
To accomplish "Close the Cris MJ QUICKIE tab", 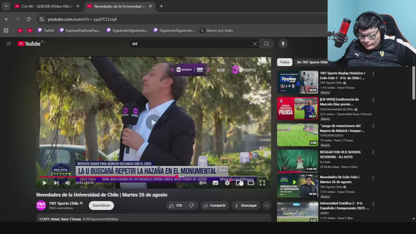I will (78, 6).
